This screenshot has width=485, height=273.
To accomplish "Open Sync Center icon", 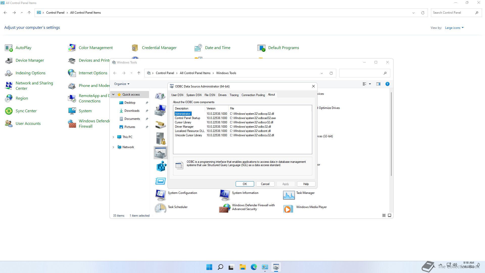I will (x=21, y=111).
